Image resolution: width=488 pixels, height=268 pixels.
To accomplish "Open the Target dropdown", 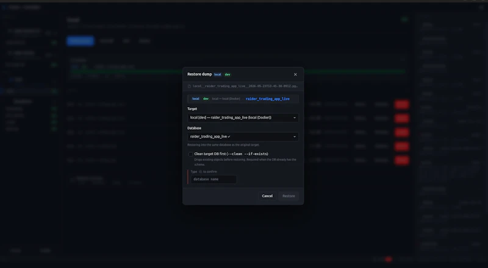I will [x=243, y=118].
